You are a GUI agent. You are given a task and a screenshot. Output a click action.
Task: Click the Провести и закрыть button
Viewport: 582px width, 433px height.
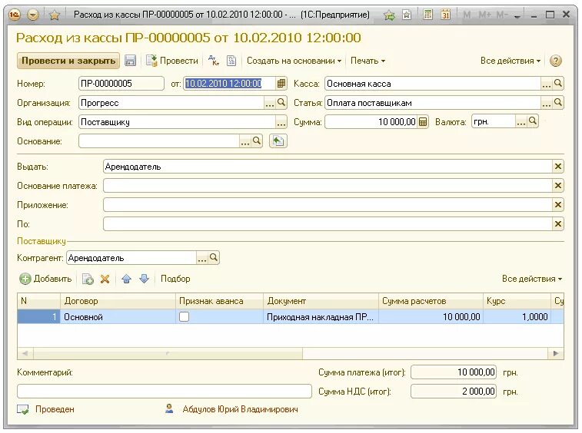(x=68, y=61)
